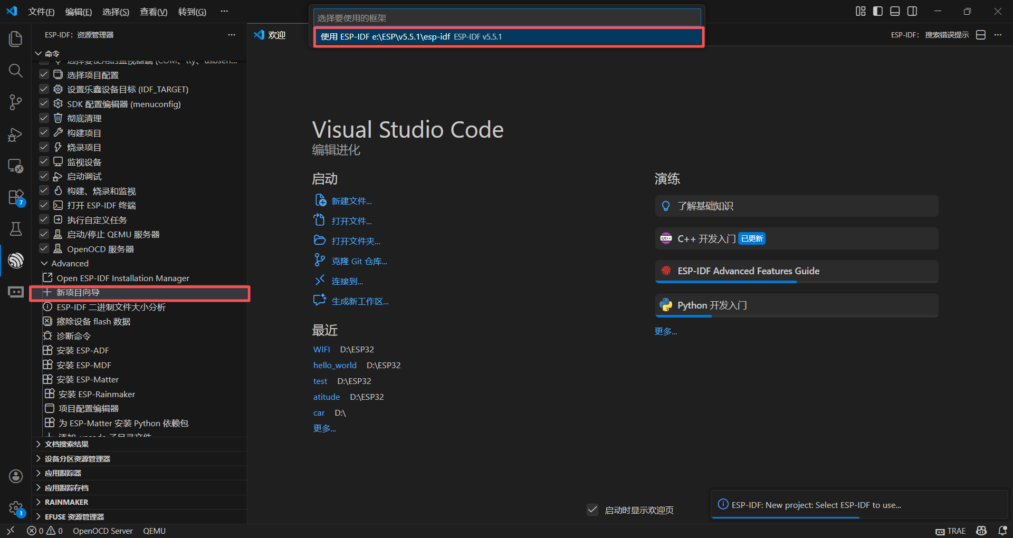Open the Remote Explorer view
Screen dimensions: 1013x538
point(16,166)
